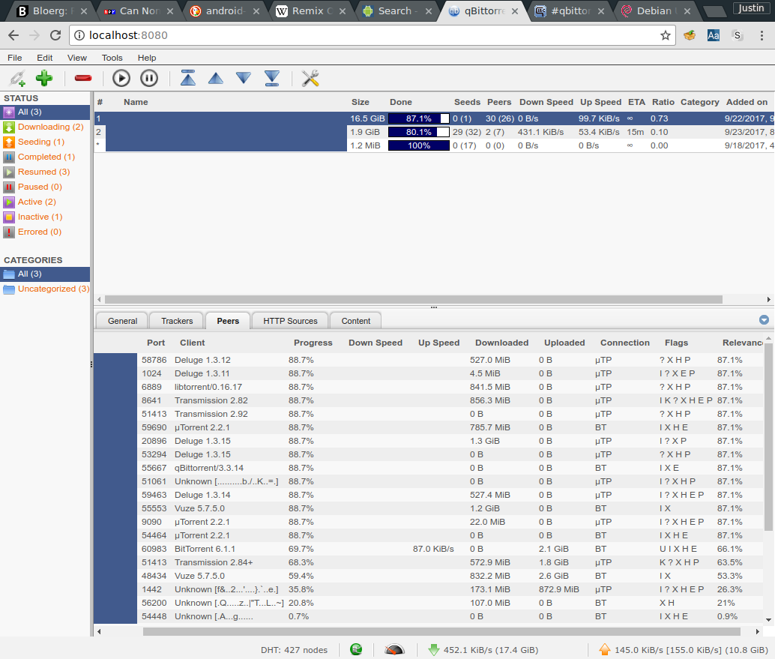
Task: Sort torrents by Size column header
Action: 361,102
